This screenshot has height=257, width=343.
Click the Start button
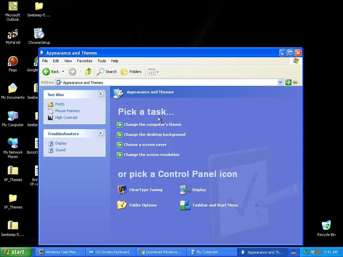[16, 252]
